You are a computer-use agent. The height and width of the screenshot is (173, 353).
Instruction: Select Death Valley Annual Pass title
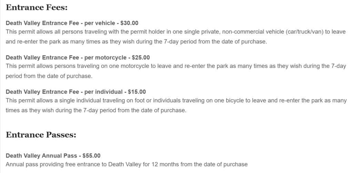point(53,156)
